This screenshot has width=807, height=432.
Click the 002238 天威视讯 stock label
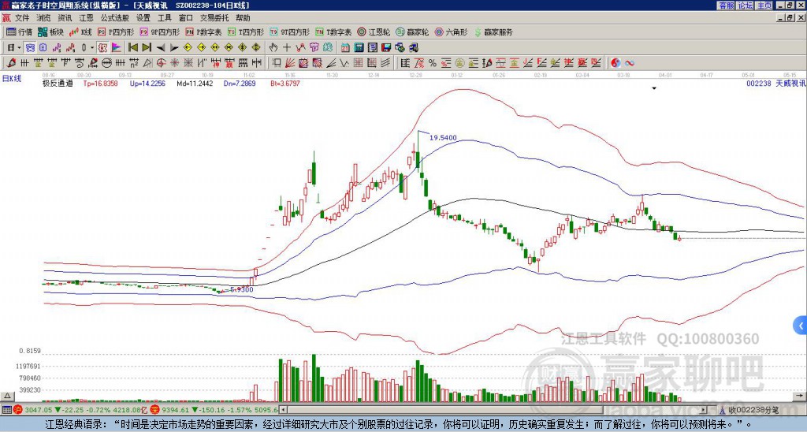[x=776, y=83]
